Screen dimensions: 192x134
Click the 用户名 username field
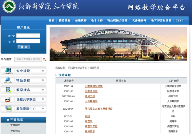coord(28,36)
